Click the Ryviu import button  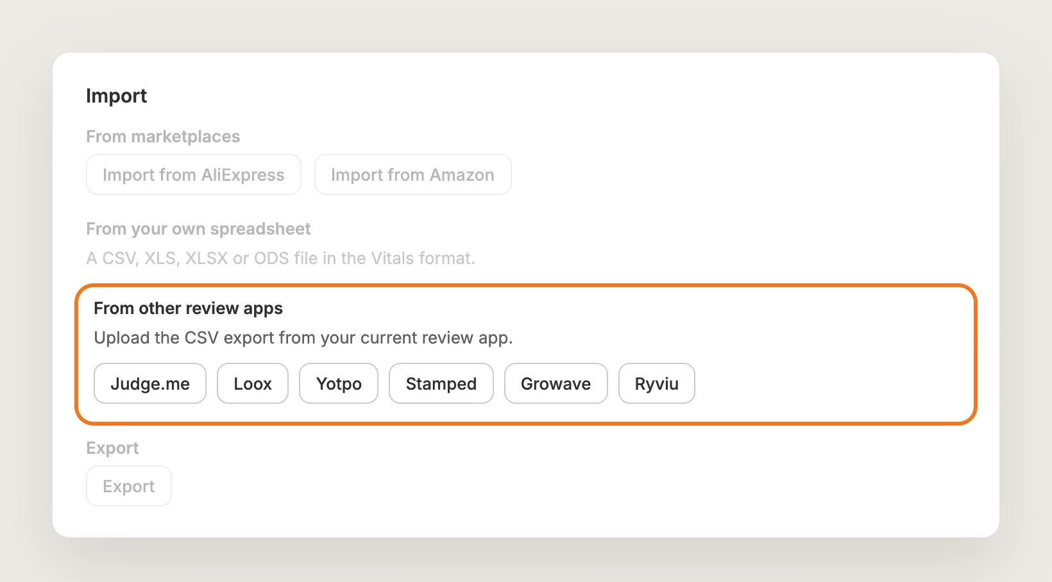[x=657, y=383]
